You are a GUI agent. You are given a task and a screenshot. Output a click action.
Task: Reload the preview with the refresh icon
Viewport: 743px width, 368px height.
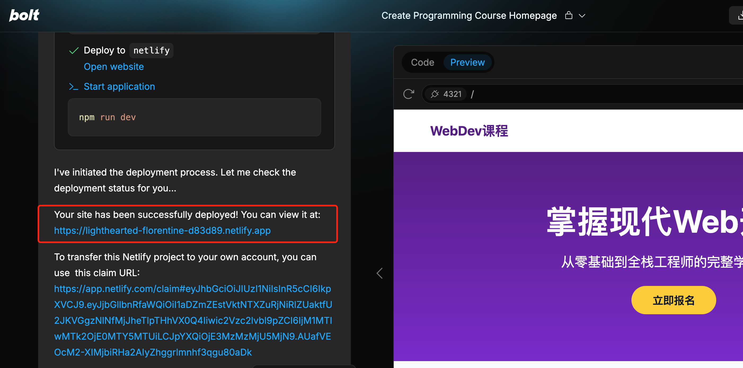(x=408, y=94)
